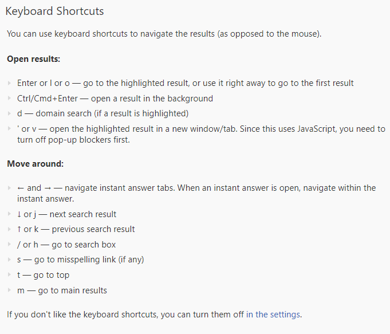Screen dimensions: 390x334
Task: Click the bullet arrow beside 'd — domain search'
Action: (10, 113)
